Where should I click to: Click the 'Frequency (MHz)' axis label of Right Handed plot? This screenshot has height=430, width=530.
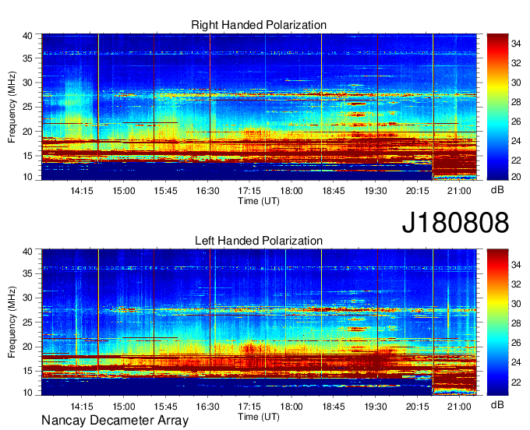click(12, 107)
